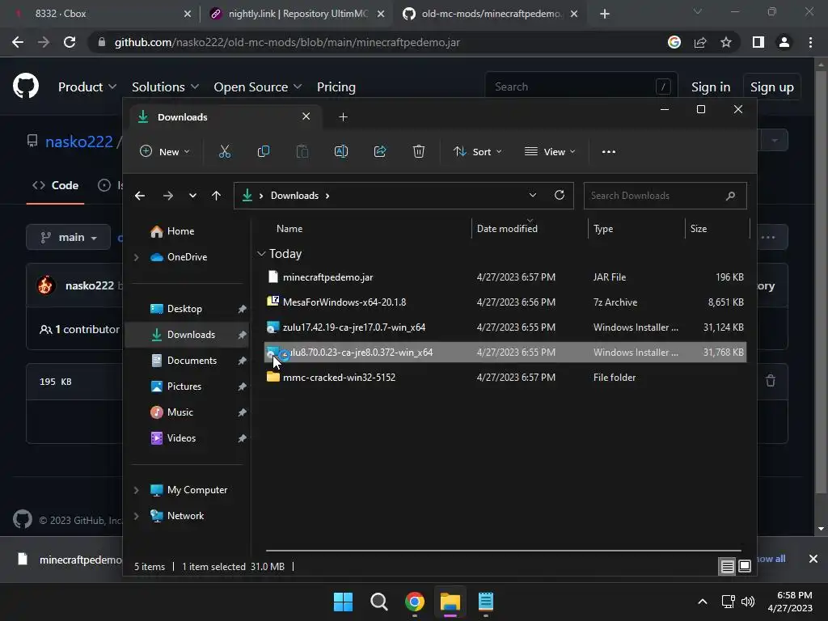This screenshot has height=621, width=828.
Task: Select the MesaForWindows-x64-20.1.8 archive
Action: (x=505, y=302)
